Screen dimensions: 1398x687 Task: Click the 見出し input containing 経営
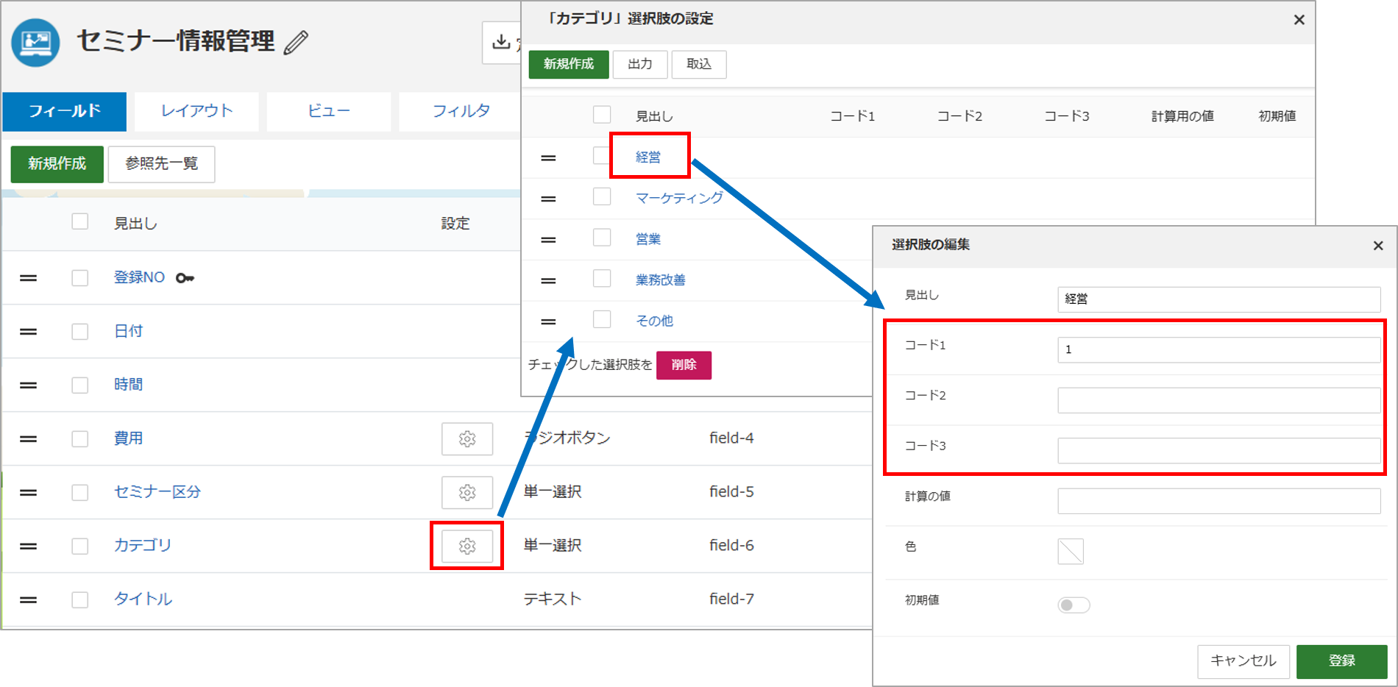coord(1218,299)
